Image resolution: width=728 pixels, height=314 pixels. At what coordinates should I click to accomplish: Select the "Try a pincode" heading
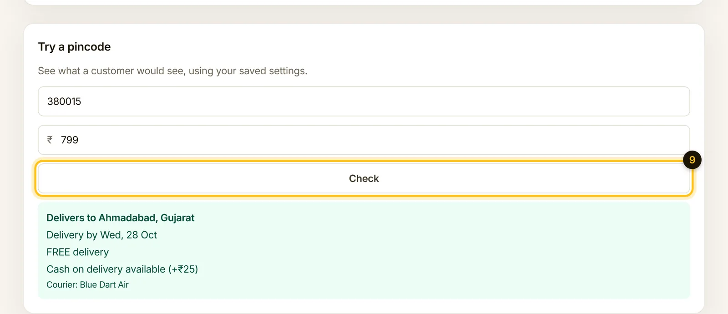pos(74,47)
